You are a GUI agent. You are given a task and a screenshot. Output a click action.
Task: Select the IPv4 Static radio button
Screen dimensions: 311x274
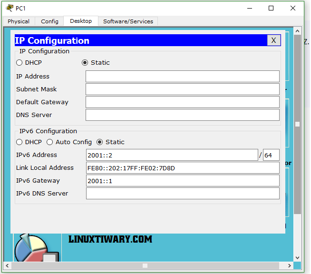point(85,63)
